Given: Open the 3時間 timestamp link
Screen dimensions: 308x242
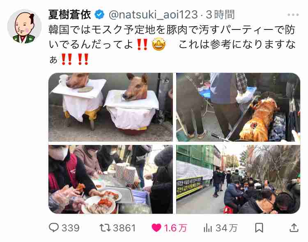Looking at the screenshot, I should tap(221, 15).
